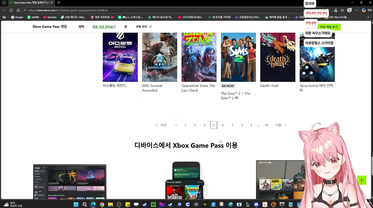Open the Death Howl title link
The height and width of the screenshot is (208, 373).
point(269,86)
